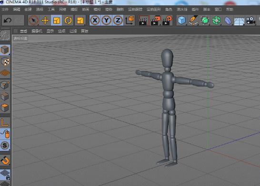Toggle Enable Snap with the magnet icon
This screenshot has height=186, width=260.
(x=5, y=160)
